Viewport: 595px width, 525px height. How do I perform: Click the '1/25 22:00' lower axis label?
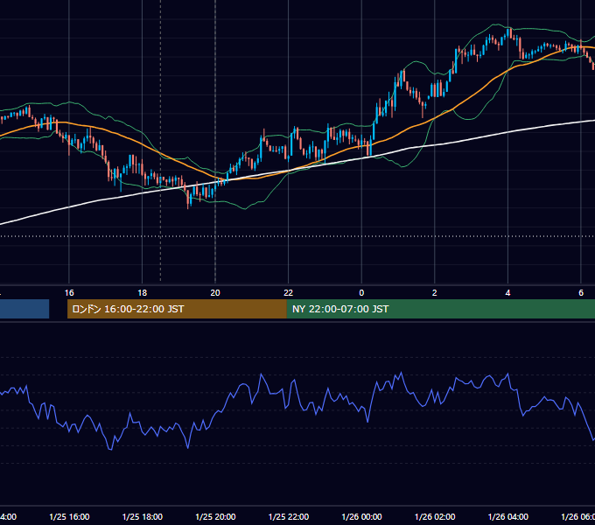(x=289, y=516)
